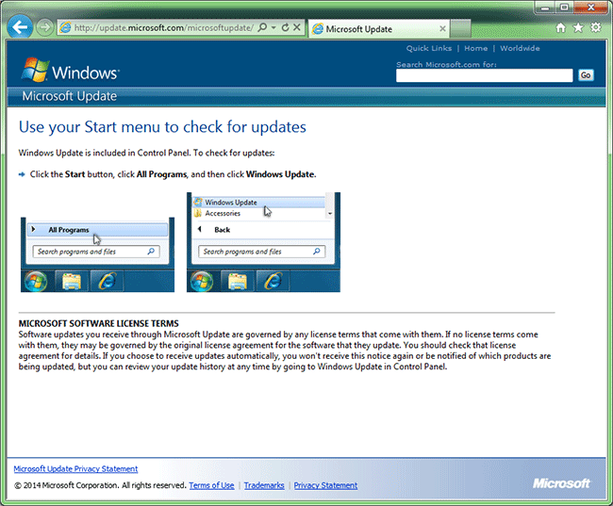Open the Terms of Use link

click(x=211, y=485)
